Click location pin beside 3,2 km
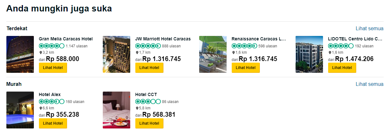 click(41, 52)
